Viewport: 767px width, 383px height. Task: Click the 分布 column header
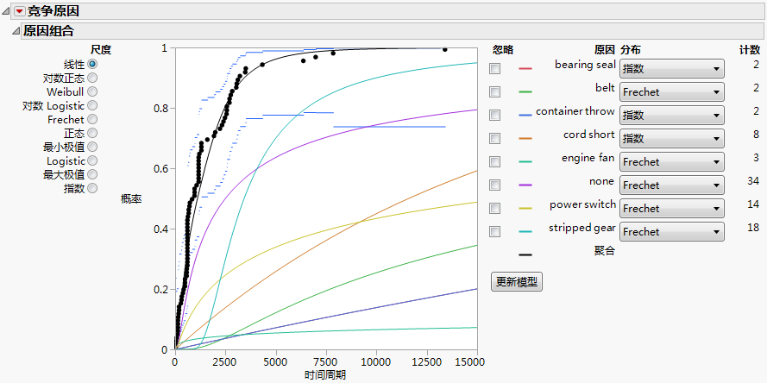click(631, 49)
